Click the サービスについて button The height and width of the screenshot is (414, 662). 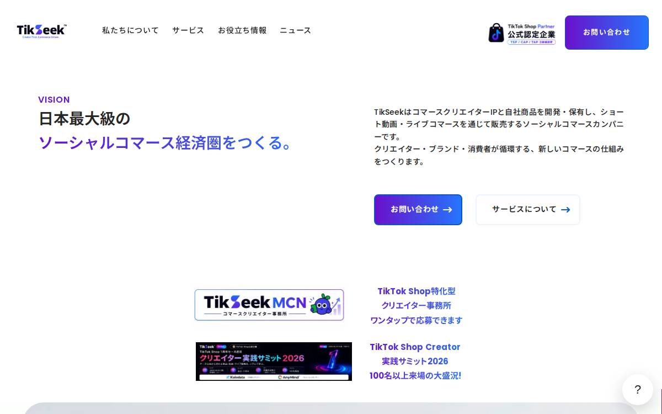(x=528, y=210)
